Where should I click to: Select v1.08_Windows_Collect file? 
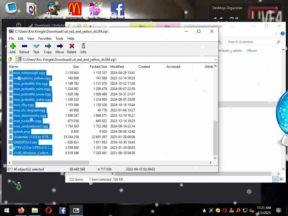point(32,153)
